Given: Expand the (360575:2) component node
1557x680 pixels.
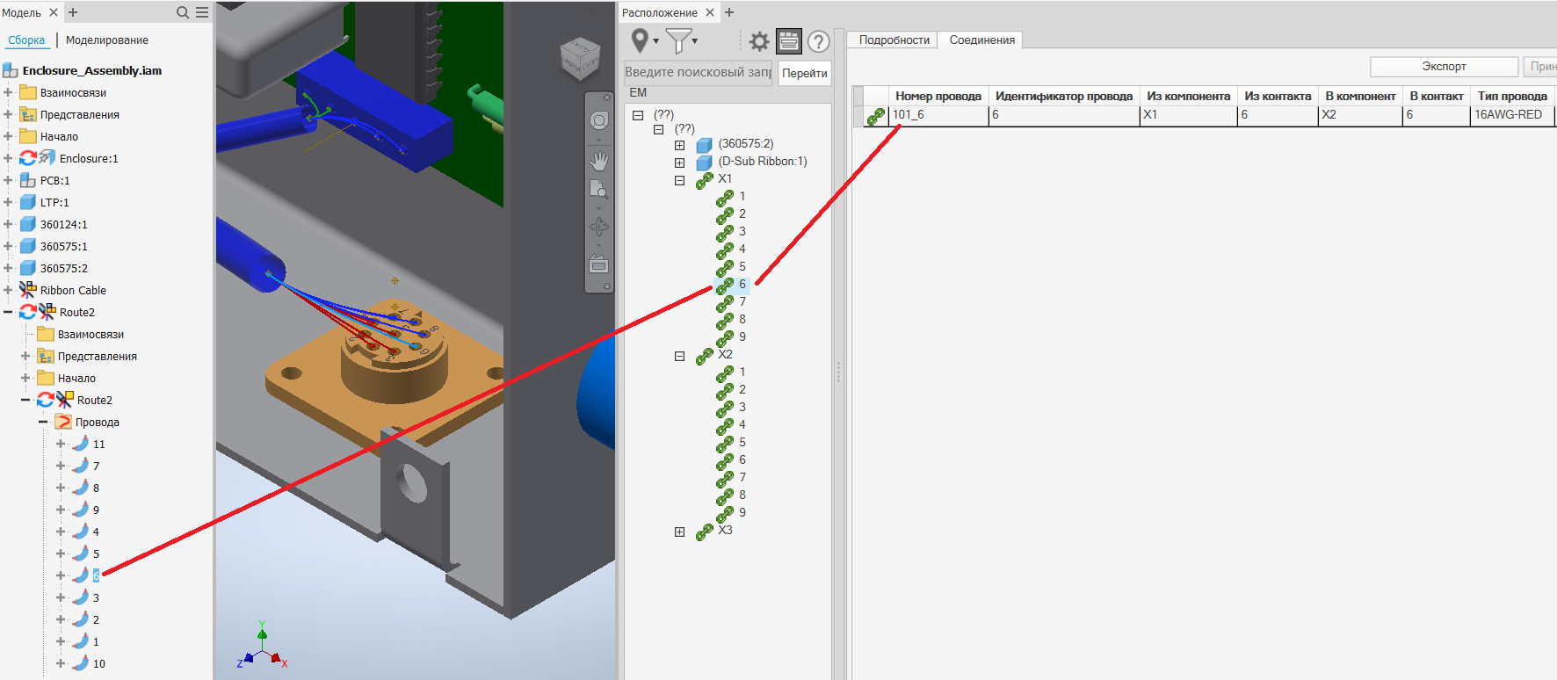Looking at the screenshot, I should tap(679, 145).
